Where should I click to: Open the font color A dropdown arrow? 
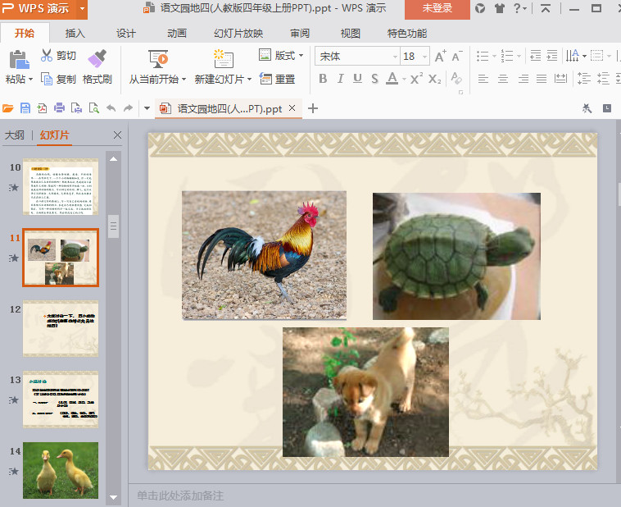click(x=405, y=80)
